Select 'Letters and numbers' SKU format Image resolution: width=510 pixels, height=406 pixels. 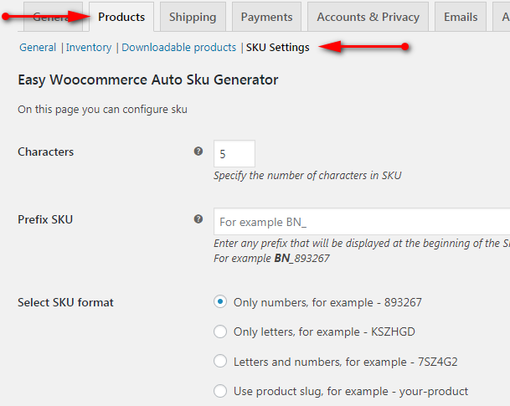coord(220,361)
